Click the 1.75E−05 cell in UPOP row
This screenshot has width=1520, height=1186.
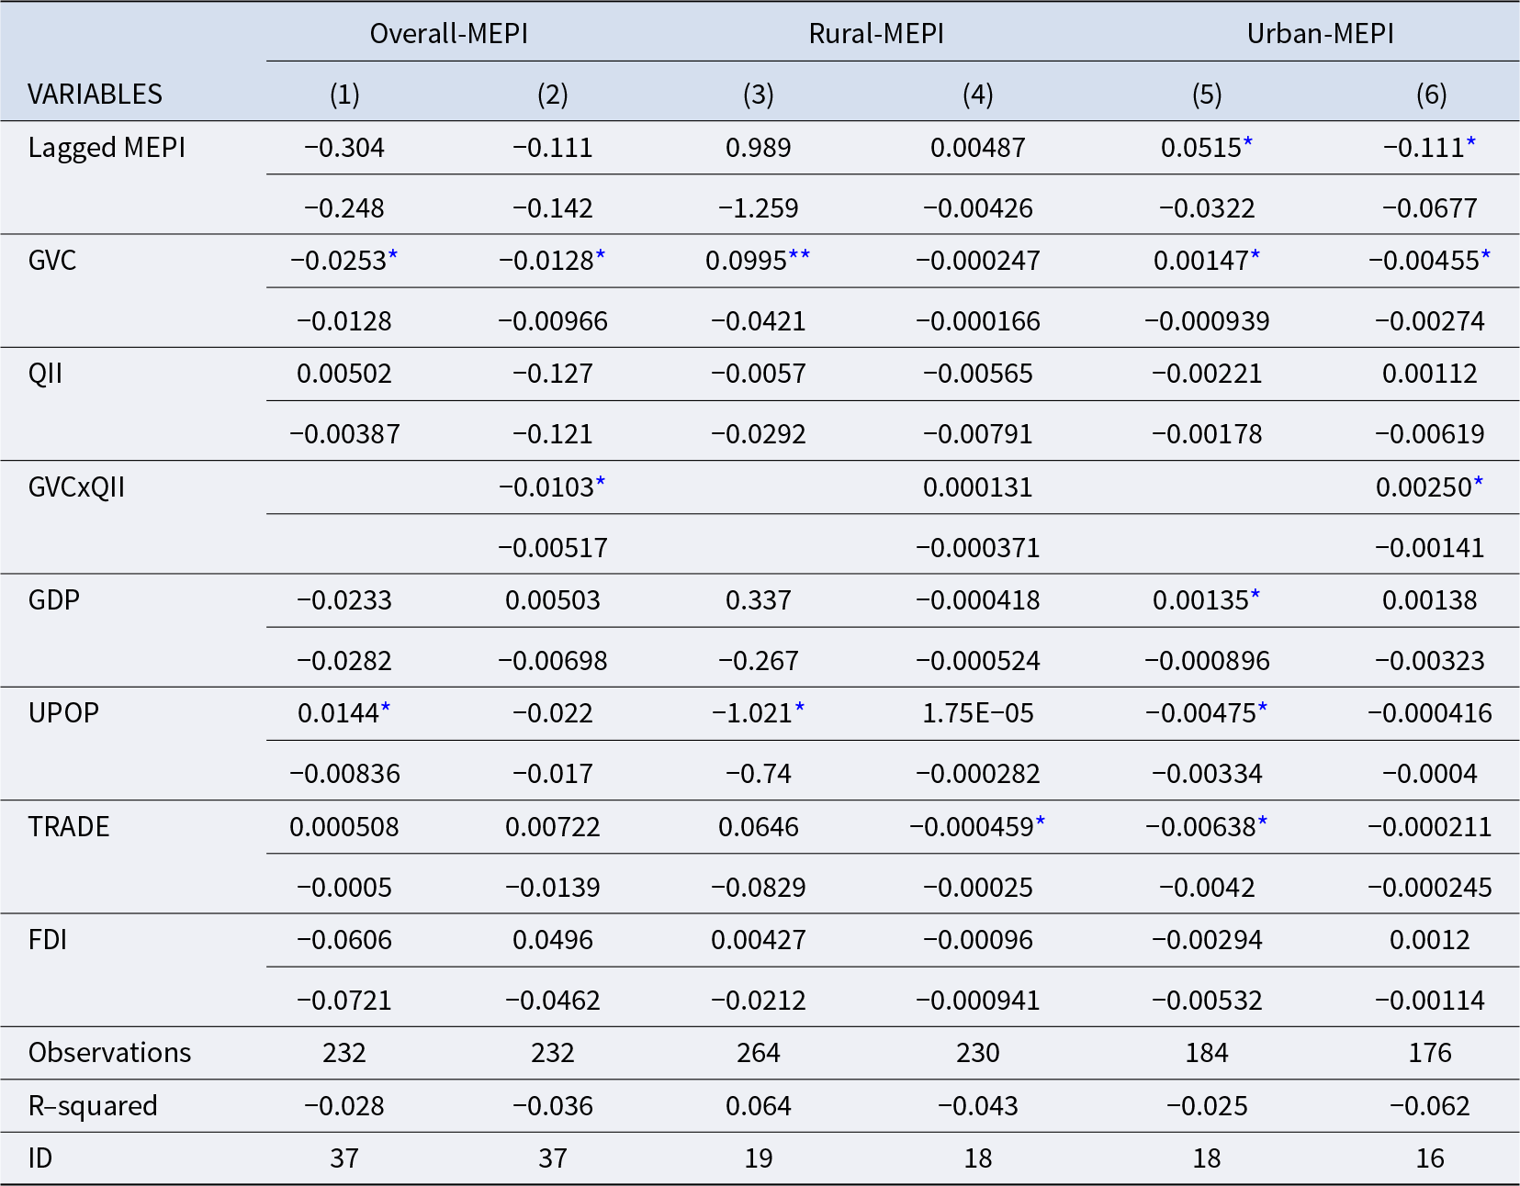point(977,713)
